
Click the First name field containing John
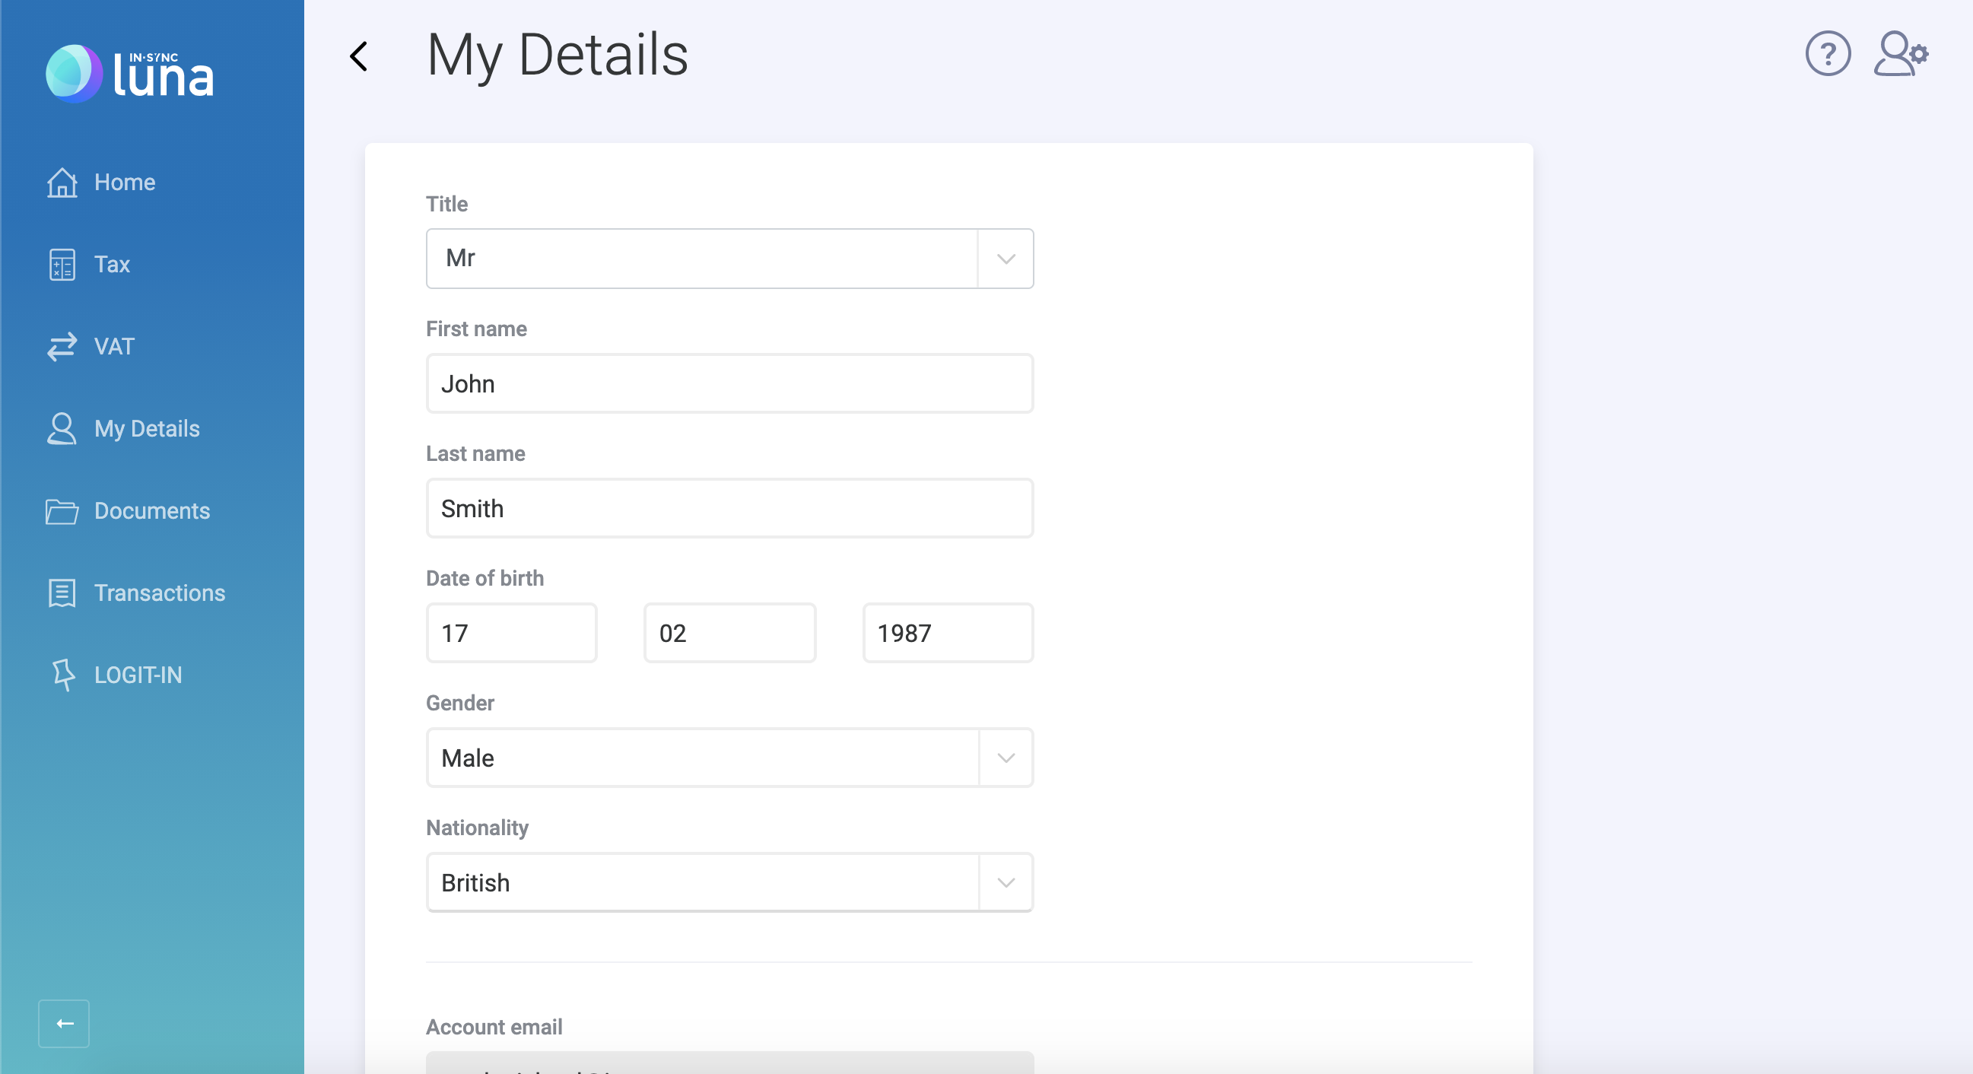(729, 384)
